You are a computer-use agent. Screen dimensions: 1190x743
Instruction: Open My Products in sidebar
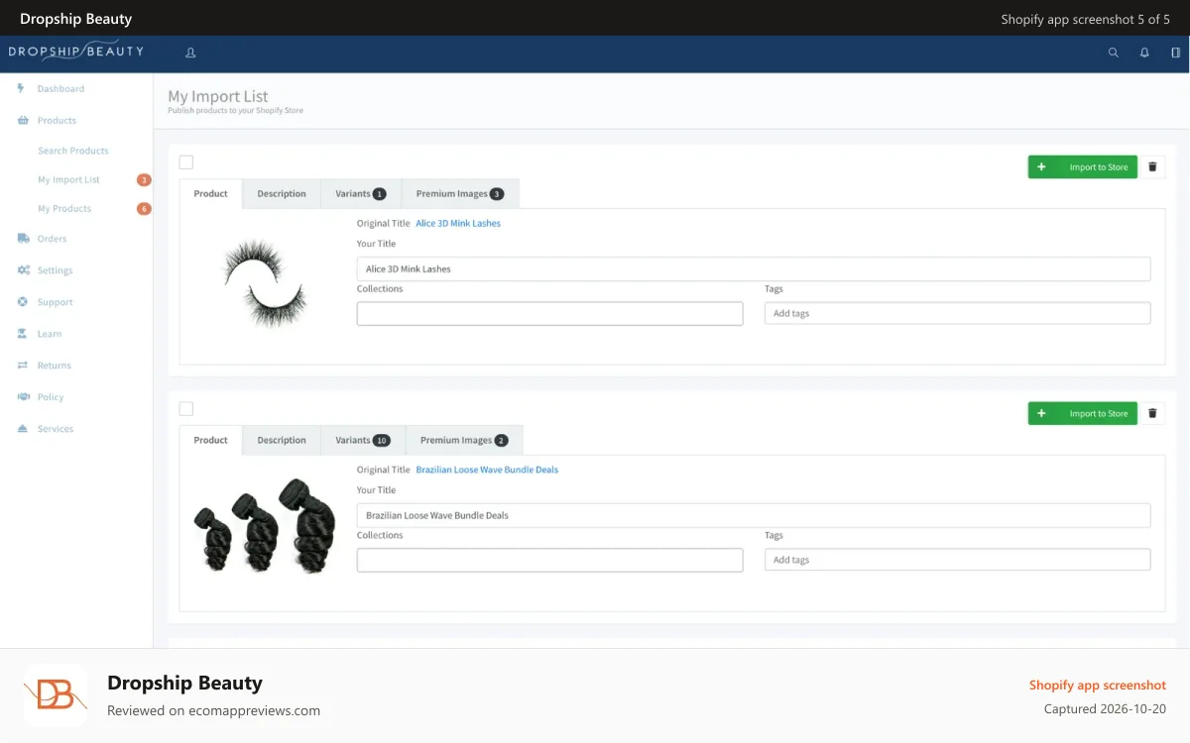pyautogui.click(x=64, y=209)
